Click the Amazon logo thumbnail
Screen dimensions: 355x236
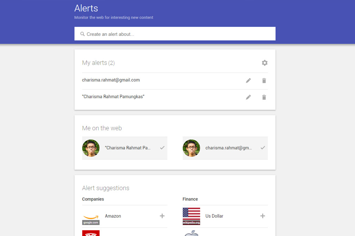[x=91, y=217]
